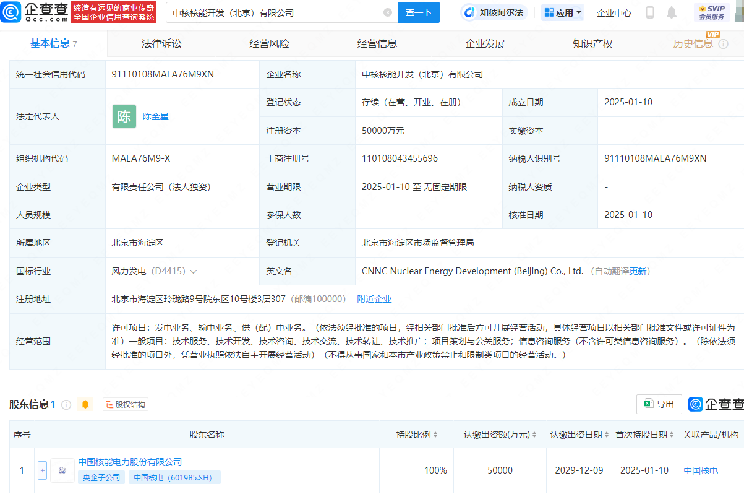Click the 央企子公司 tag
Viewport: 744px width, 494px height.
[x=101, y=477]
